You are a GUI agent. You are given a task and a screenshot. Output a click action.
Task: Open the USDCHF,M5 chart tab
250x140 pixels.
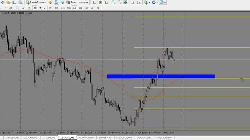point(30,138)
